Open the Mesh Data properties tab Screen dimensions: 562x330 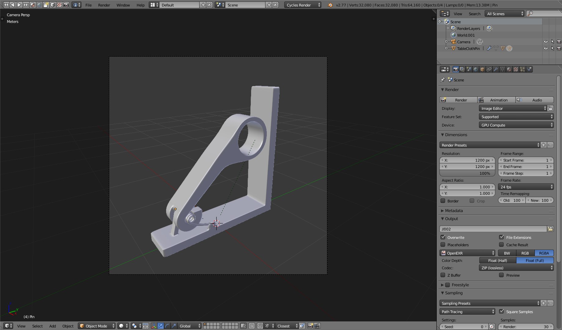click(502, 69)
